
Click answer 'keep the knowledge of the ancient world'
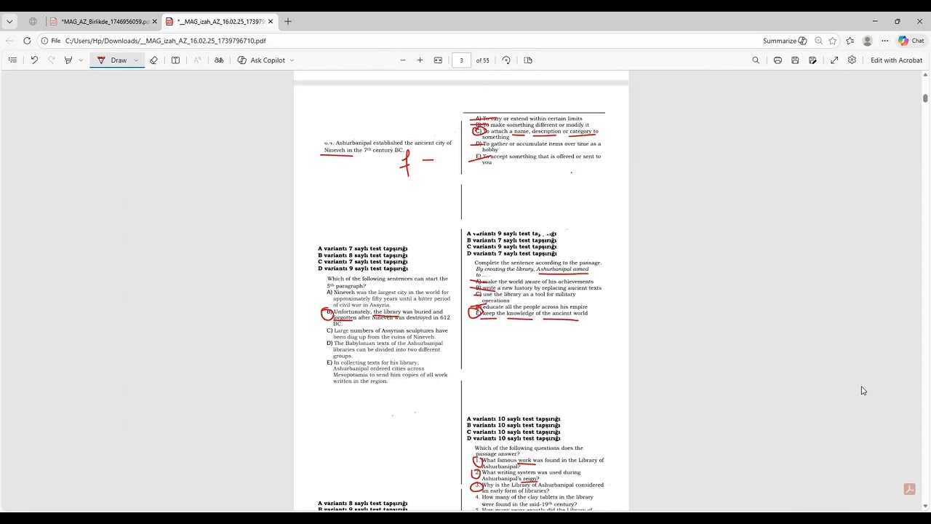pyautogui.click(x=535, y=313)
